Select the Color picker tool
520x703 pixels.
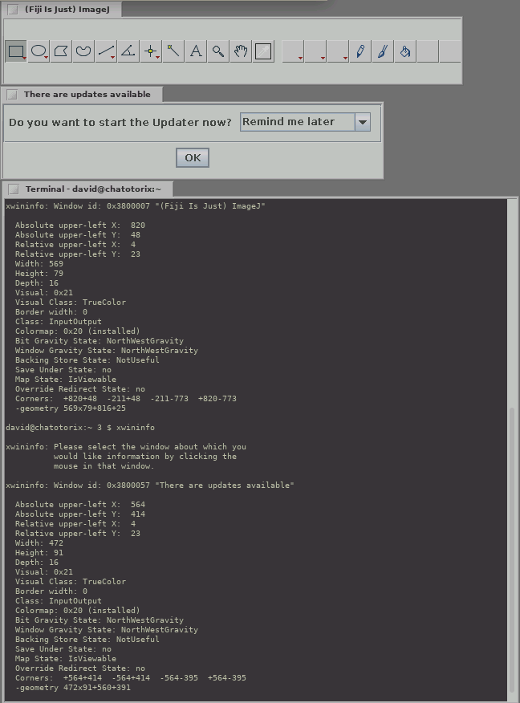coord(263,52)
